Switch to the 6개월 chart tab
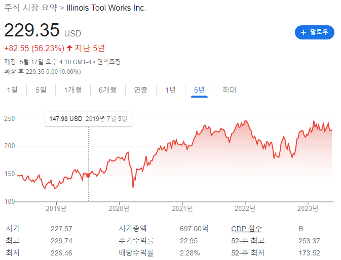This screenshot has height=260, width=341. [x=107, y=90]
